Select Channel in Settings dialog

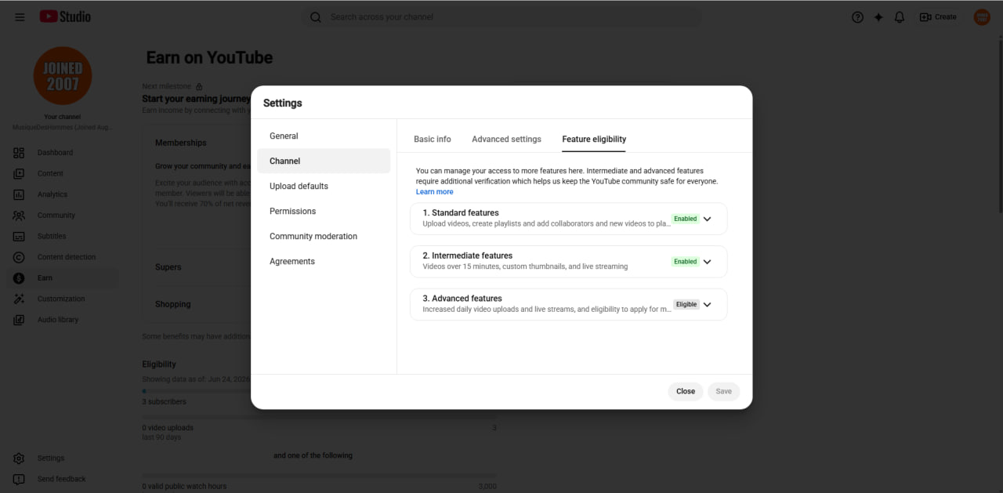(324, 161)
